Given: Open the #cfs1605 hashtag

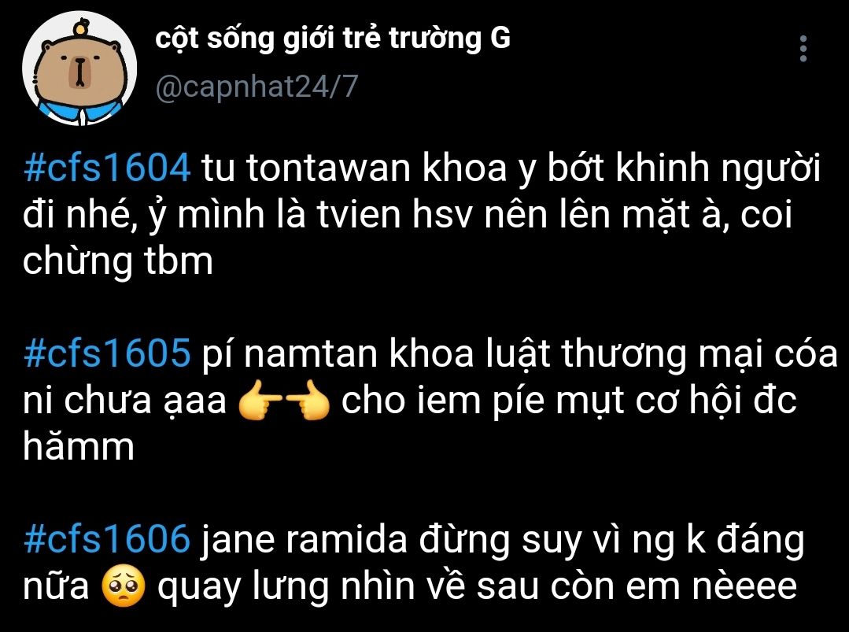Looking at the screenshot, I should [107, 353].
